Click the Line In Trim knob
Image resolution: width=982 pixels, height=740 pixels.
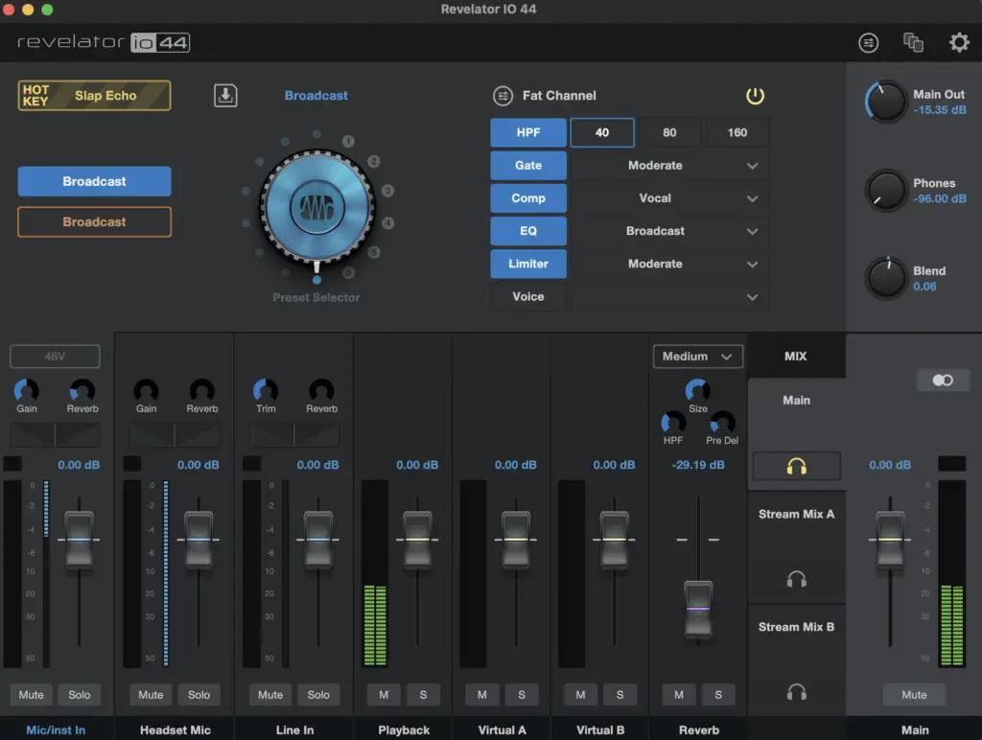click(x=266, y=390)
